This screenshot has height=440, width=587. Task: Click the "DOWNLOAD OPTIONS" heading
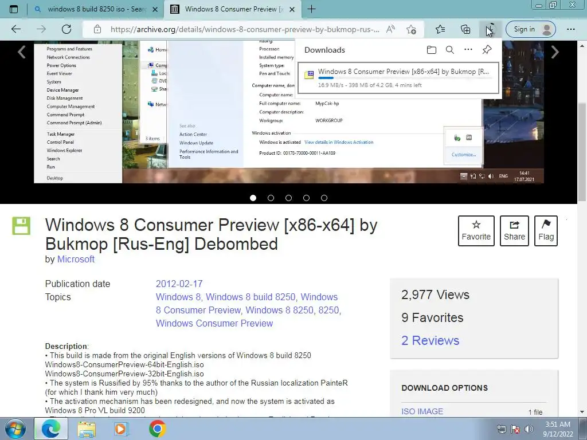pyautogui.click(x=445, y=388)
